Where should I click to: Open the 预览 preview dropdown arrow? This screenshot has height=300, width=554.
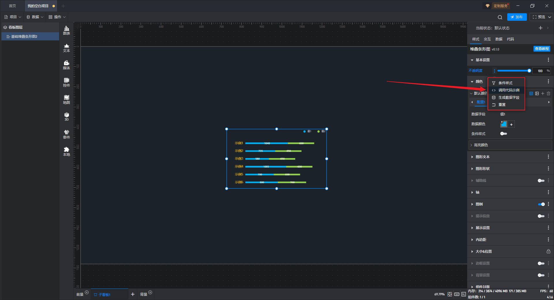(550, 17)
